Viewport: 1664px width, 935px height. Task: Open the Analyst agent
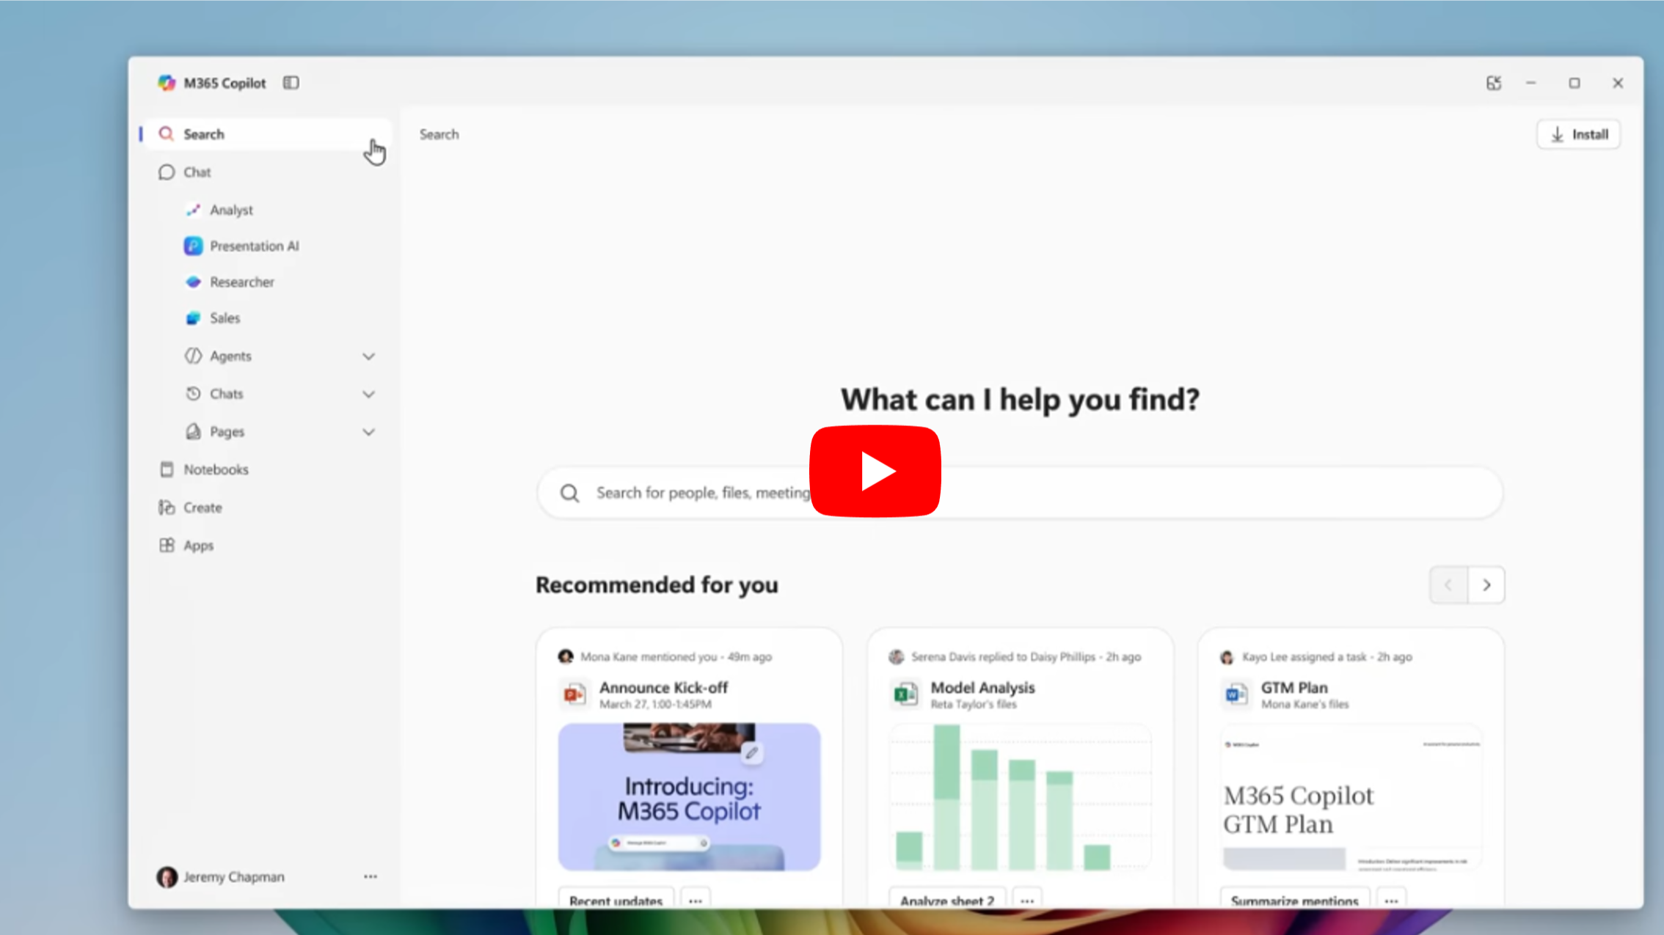click(231, 210)
